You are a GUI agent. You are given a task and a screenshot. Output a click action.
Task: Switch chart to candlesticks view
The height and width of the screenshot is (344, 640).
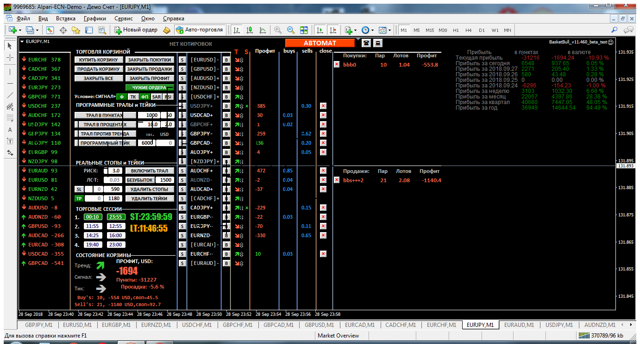pyautogui.click(x=250, y=30)
